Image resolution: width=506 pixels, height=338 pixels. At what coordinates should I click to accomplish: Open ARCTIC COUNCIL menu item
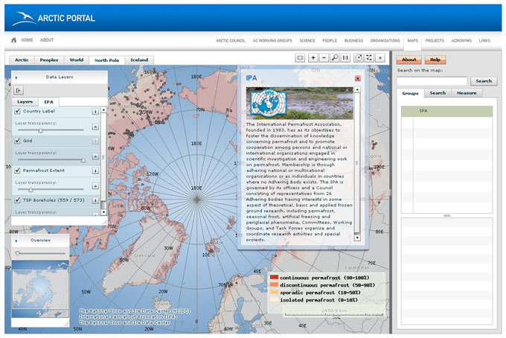[231, 41]
